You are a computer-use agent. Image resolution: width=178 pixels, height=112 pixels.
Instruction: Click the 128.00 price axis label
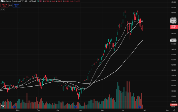pos(173,65)
